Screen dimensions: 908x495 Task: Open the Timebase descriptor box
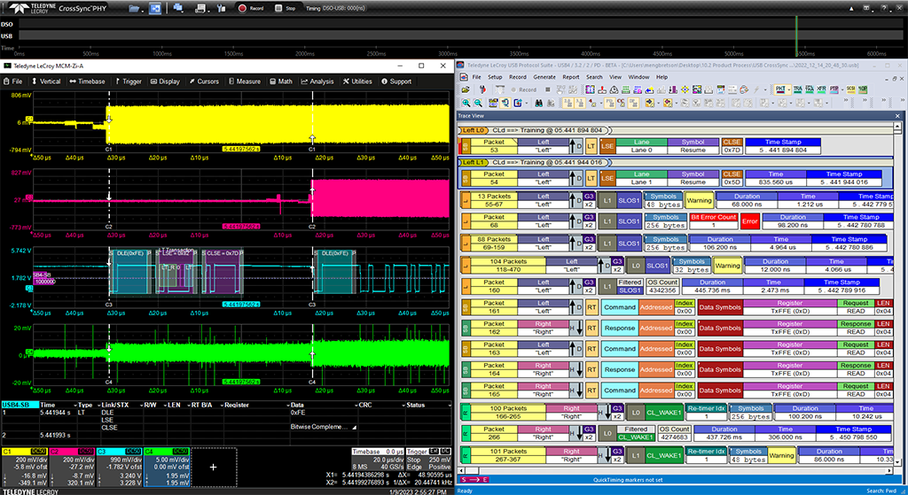[378, 460]
